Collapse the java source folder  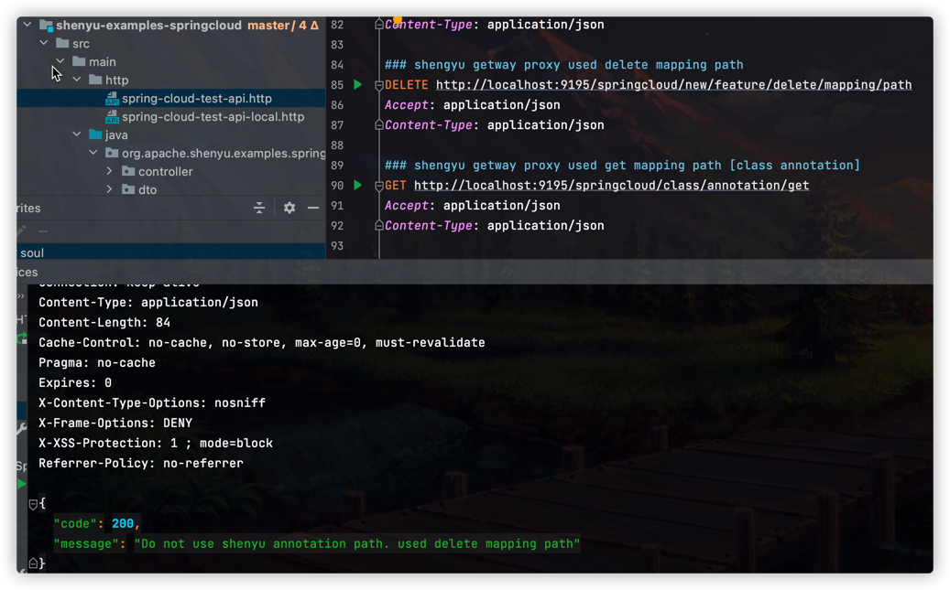pos(77,134)
